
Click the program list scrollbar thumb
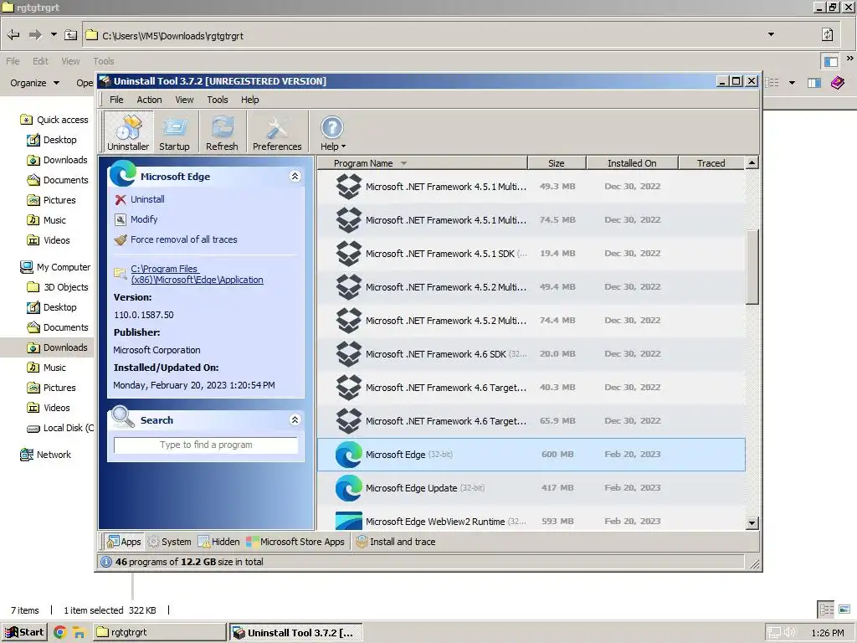[x=752, y=267]
